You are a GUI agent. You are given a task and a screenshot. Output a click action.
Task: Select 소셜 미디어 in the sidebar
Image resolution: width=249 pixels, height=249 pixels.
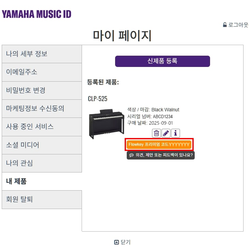(42, 145)
